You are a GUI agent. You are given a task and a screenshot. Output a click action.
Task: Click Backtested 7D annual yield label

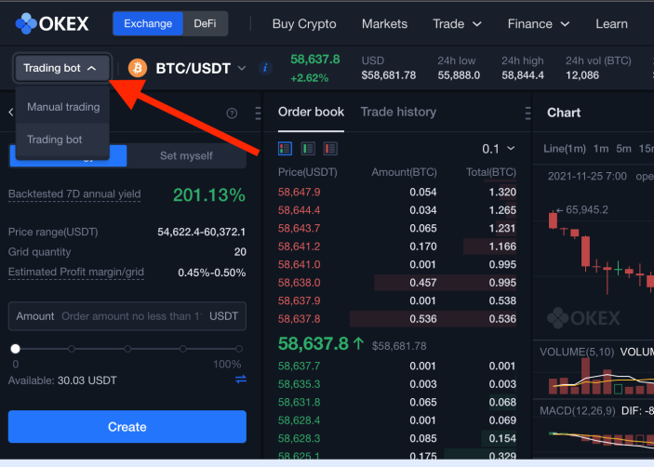pyautogui.click(x=74, y=193)
